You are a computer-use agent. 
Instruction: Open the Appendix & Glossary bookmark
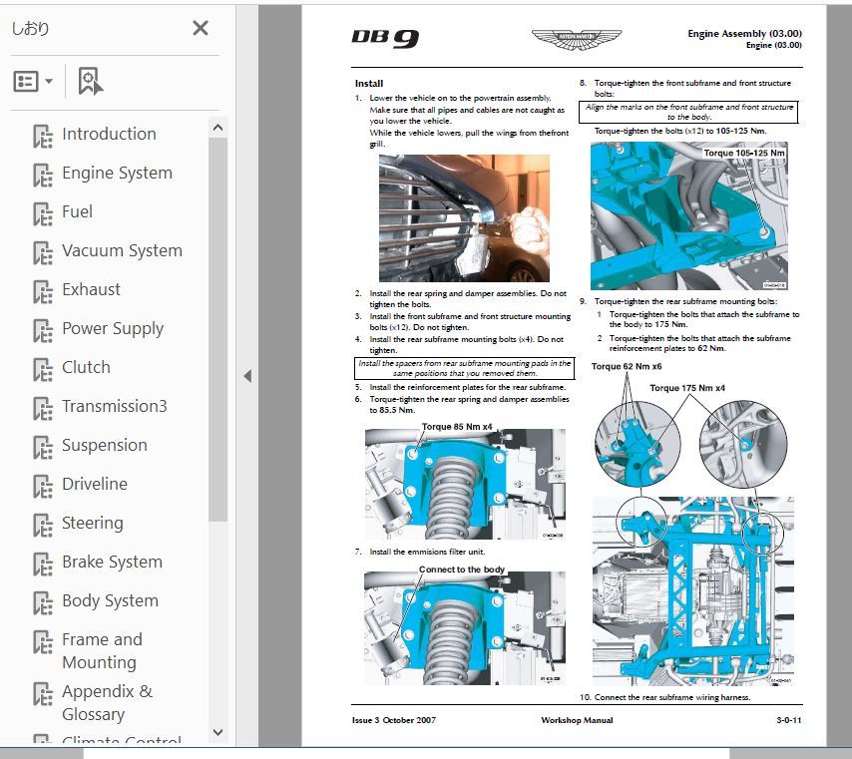click(107, 702)
